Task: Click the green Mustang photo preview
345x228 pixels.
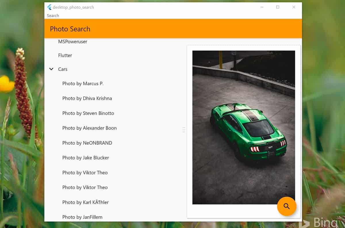Action: 244,127
